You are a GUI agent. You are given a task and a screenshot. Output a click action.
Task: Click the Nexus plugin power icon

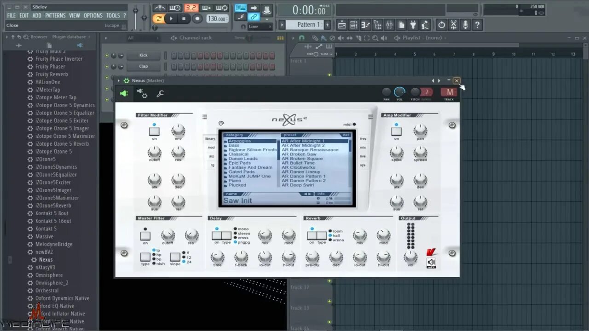(x=124, y=94)
